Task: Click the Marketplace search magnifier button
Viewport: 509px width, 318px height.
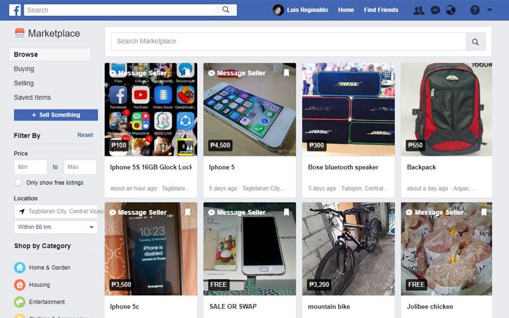Action: (x=475, y=41)
